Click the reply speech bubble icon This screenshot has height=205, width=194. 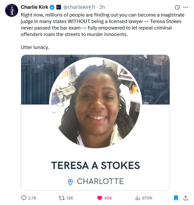tap(24, 198)
